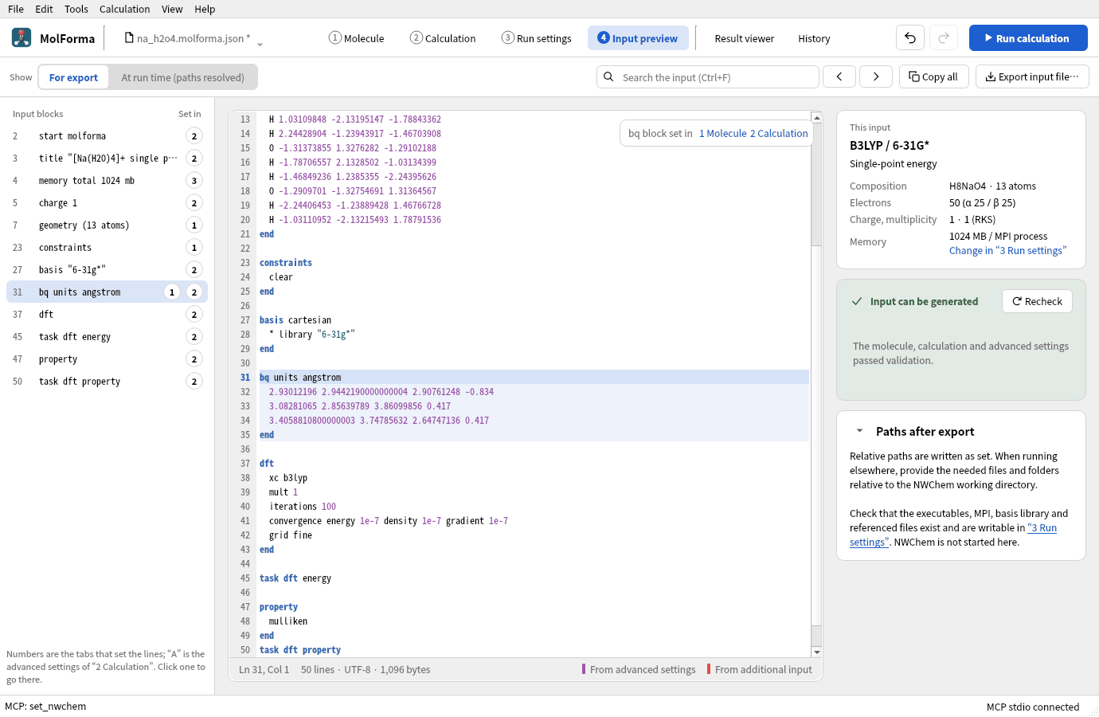Switch to At run time view
This screenshot has height=717, width=1099.
pos(182,77)
